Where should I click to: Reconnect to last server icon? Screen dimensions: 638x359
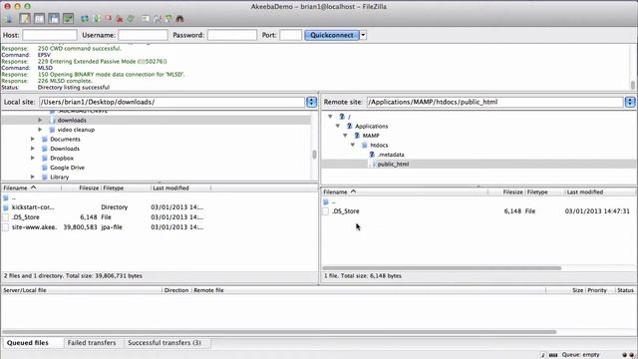pyautogui.click(x=131, y=19)
